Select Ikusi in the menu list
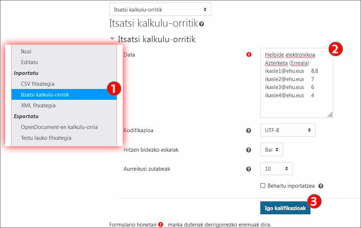 26,51
